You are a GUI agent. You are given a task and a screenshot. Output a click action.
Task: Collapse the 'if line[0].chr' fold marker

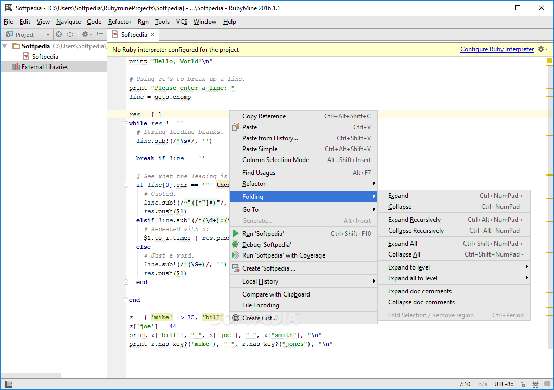(x=126, y=185)
